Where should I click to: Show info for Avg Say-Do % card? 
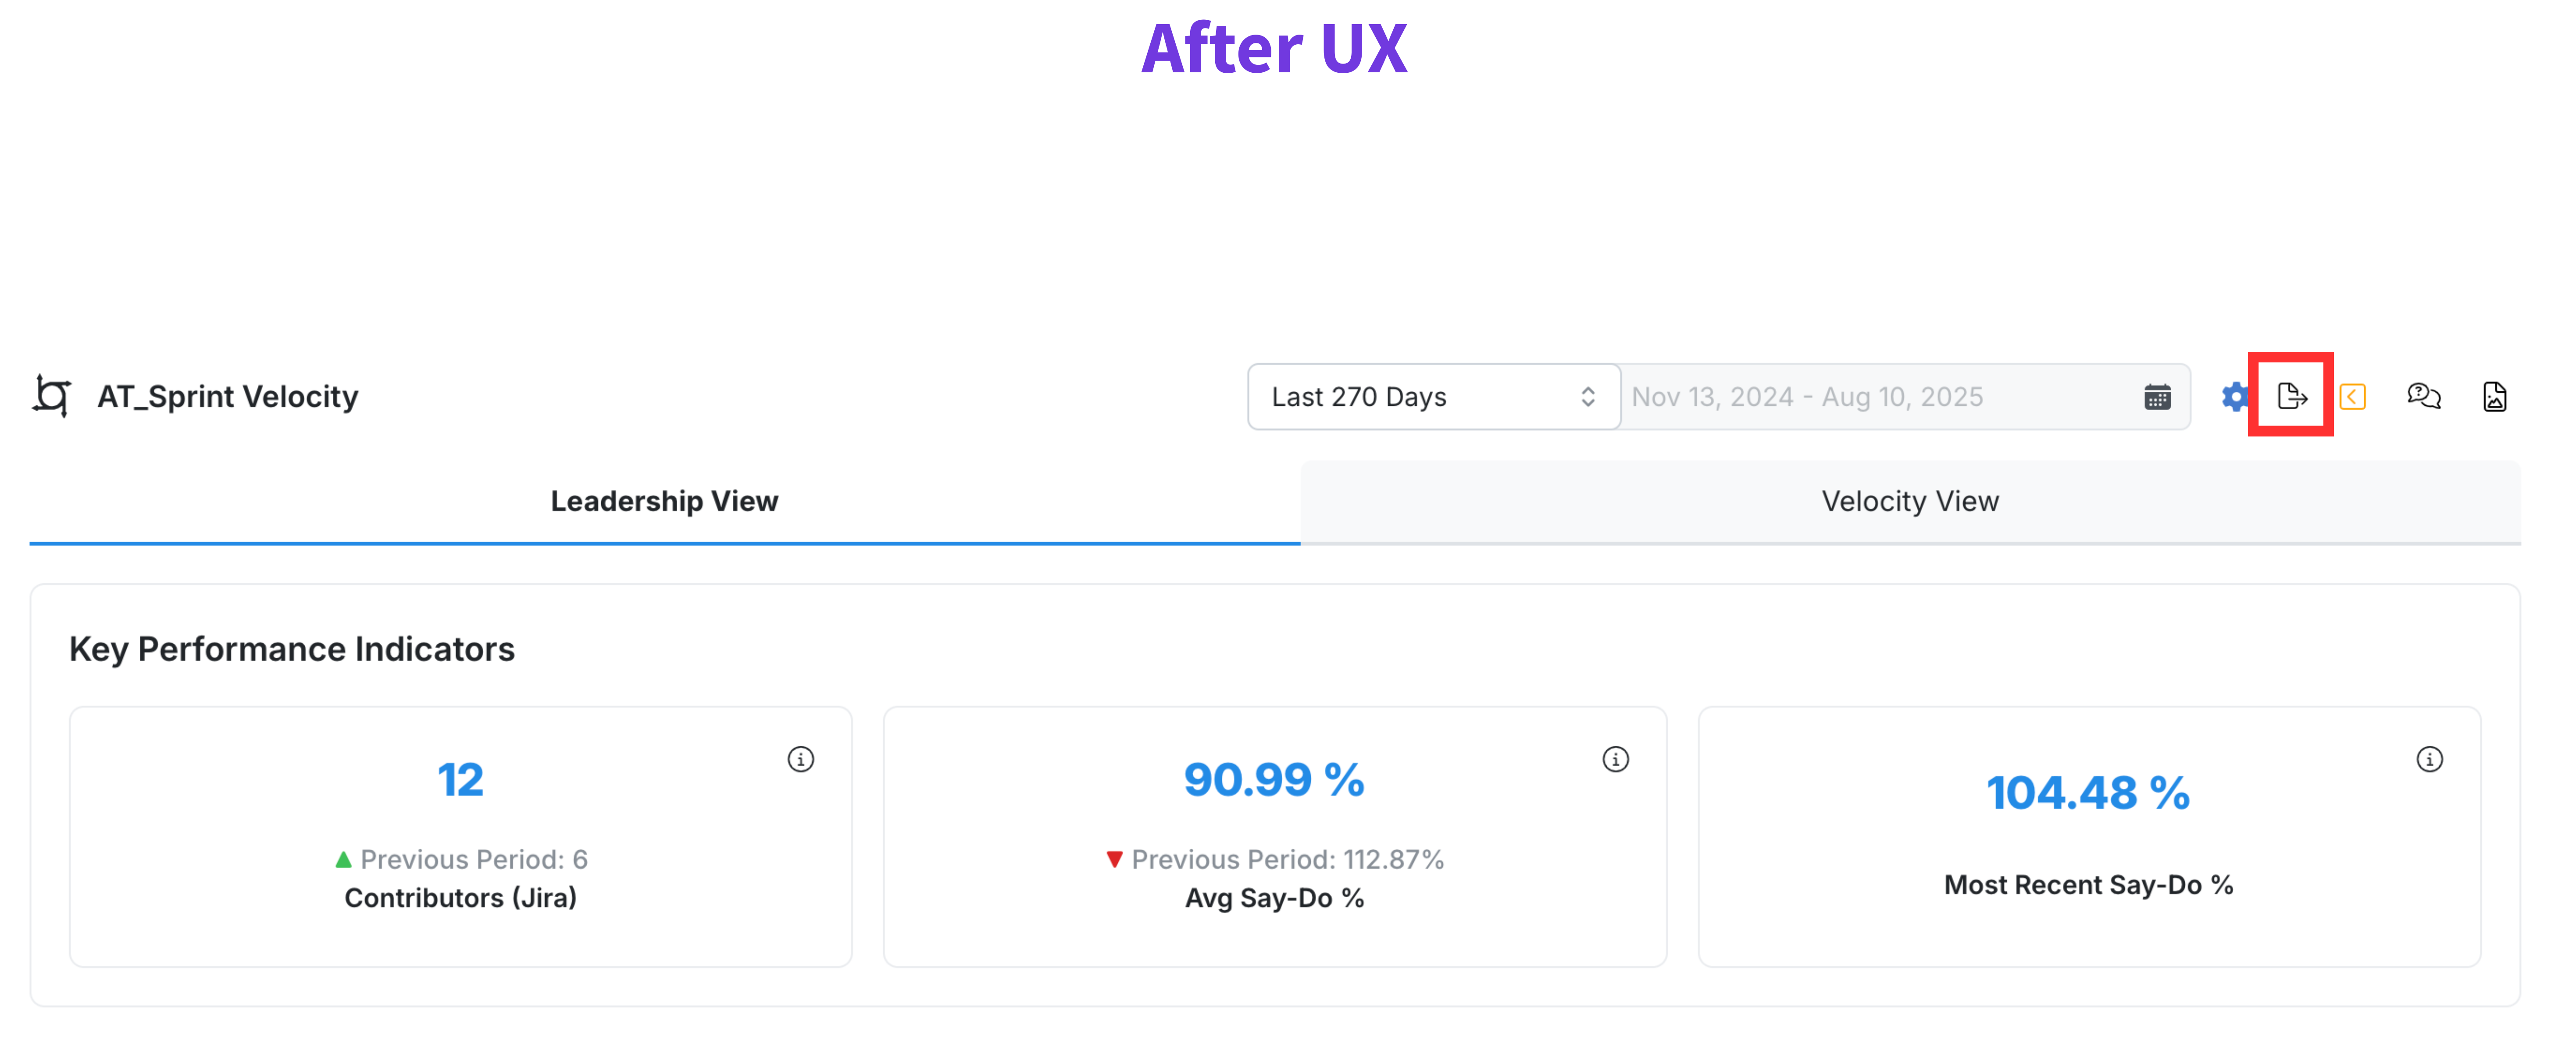click(1615, 759)
